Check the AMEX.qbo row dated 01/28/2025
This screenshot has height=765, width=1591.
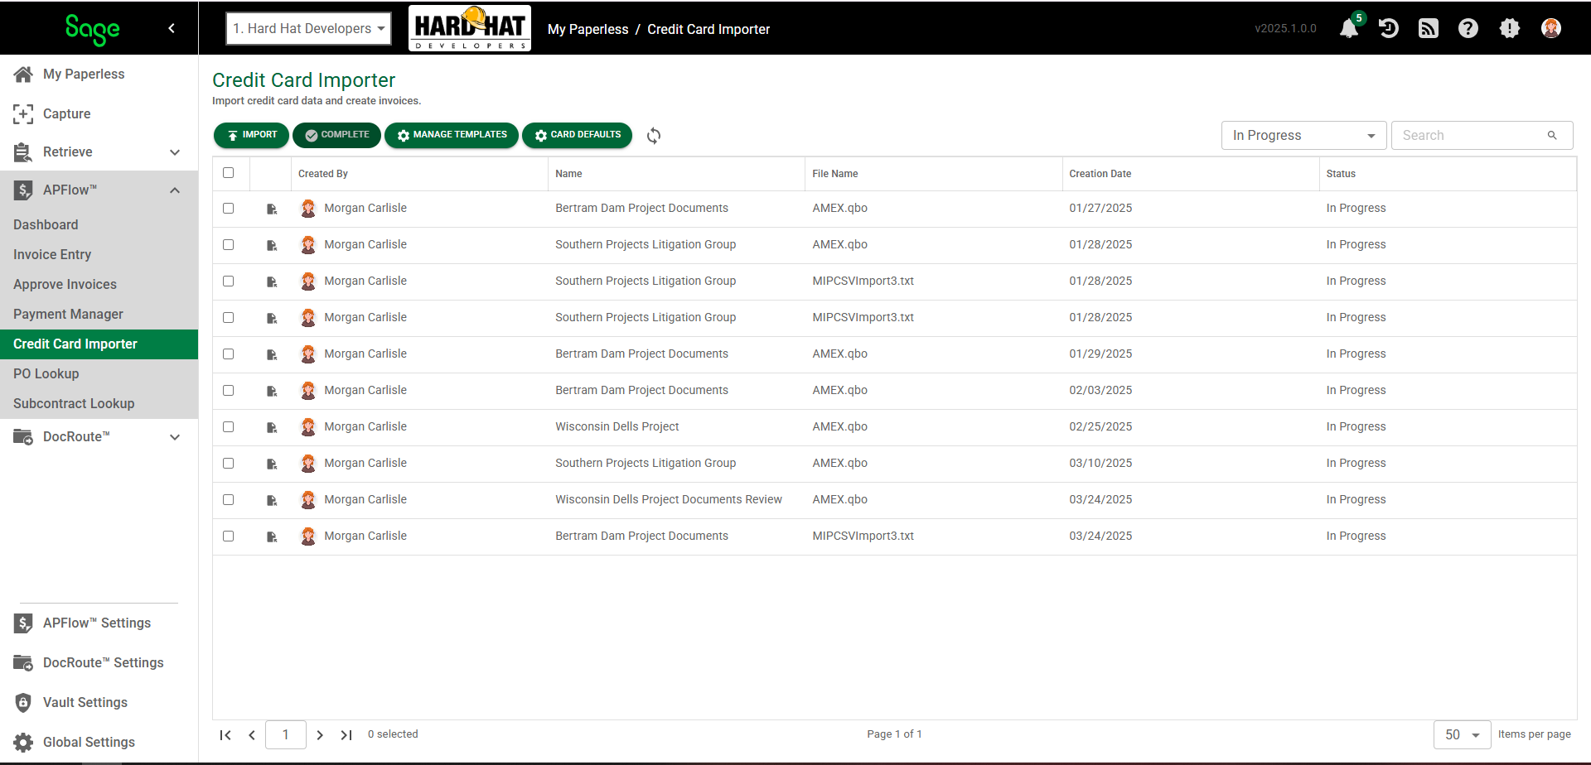point(229,245)
